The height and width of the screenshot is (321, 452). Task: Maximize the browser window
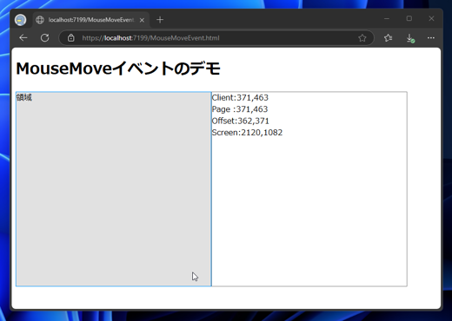coord(409,18)
